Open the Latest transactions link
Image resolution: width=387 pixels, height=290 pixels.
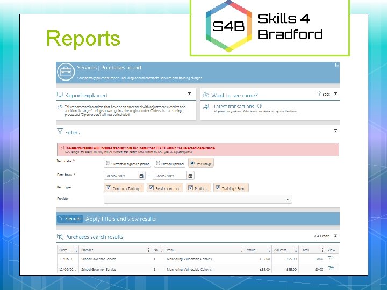click(x=234, y=106)
